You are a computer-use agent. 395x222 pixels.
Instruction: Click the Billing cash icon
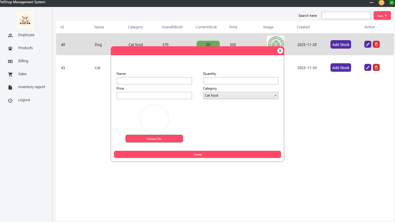pyautogui.click(x=10, y=61)
